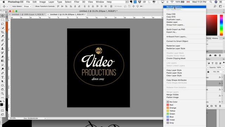
Task: Select the Gradient tool
Action: click(2, 61)
